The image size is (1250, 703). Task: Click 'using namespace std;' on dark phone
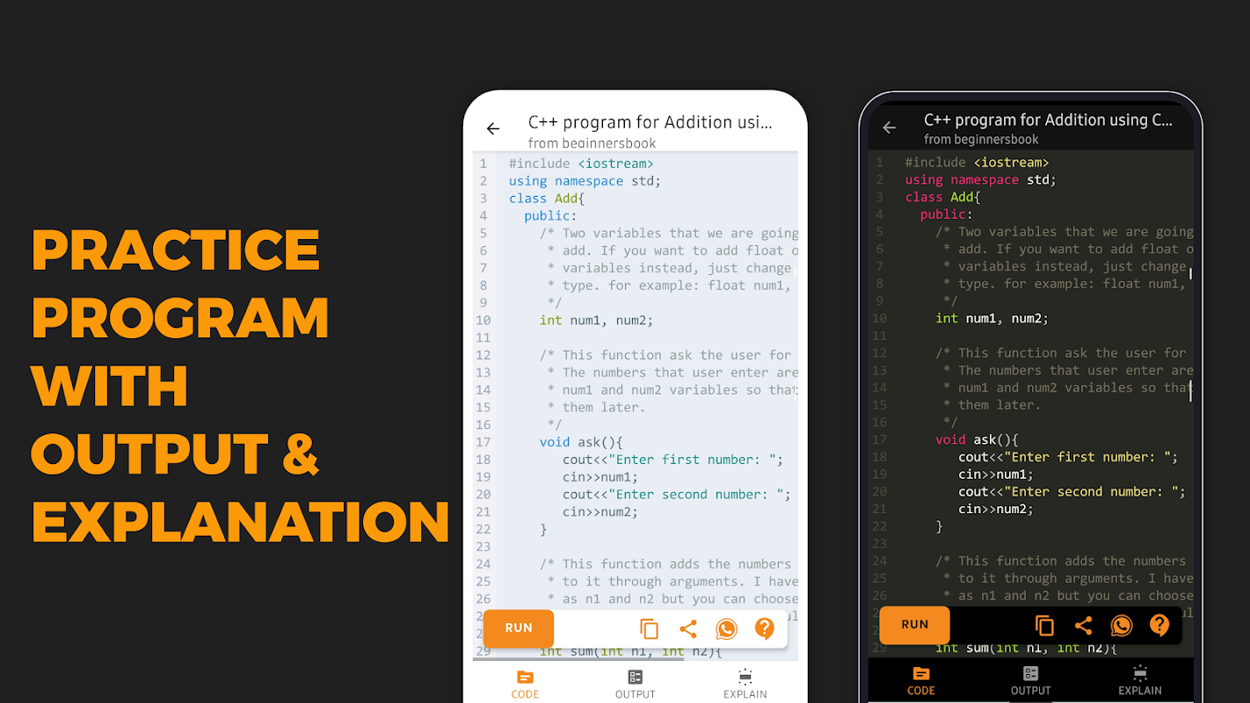pyautogui.click(x=981, y=179)
